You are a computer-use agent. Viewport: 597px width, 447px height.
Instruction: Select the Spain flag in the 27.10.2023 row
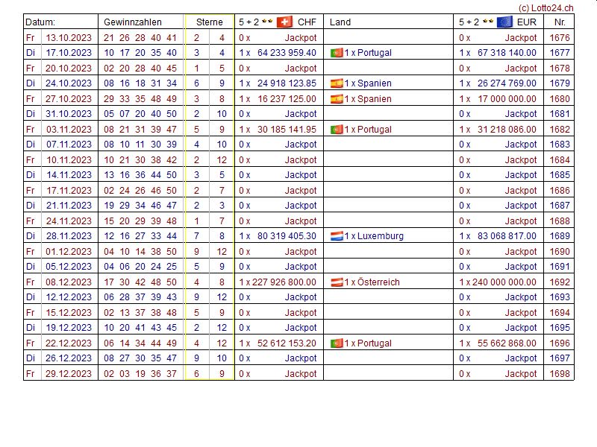[x=337, y=99]
